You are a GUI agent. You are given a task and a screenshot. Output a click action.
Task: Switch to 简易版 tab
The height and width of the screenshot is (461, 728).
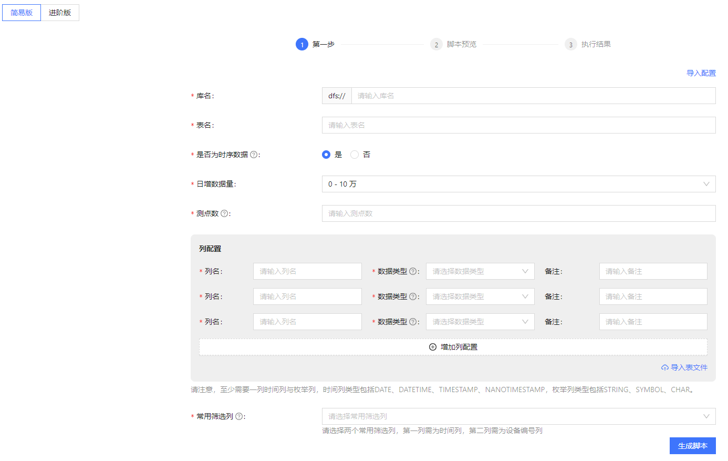22,13
